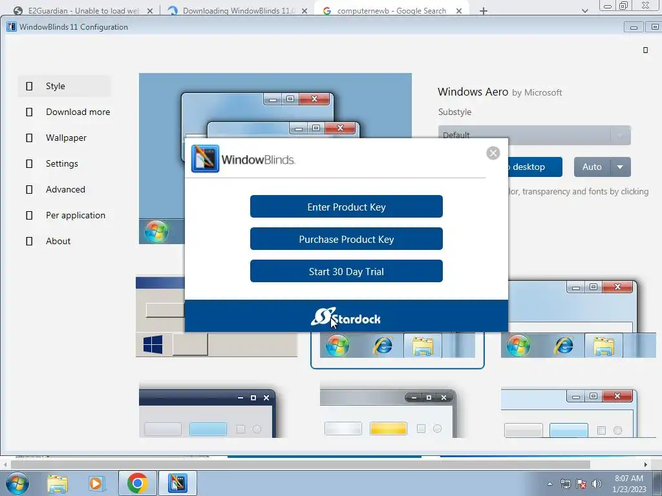Open the browser tab search chevron
The height and width of the screenshot is (496, 662).
584,11
